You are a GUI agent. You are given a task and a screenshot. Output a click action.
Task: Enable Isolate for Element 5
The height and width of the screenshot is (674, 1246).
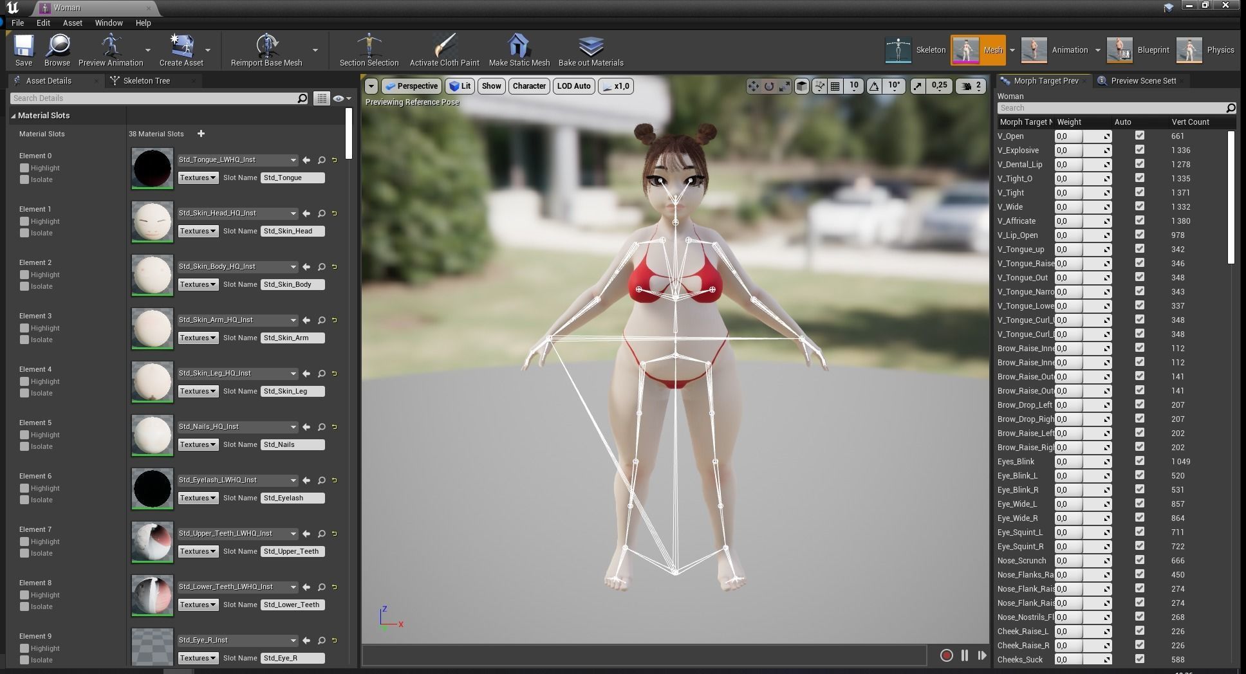[24, 446]
